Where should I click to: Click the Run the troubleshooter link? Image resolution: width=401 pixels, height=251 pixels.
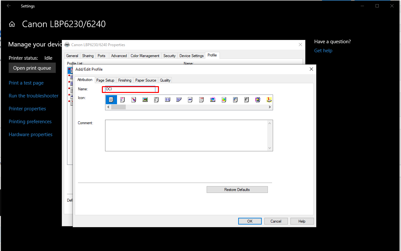coord(34,96)
